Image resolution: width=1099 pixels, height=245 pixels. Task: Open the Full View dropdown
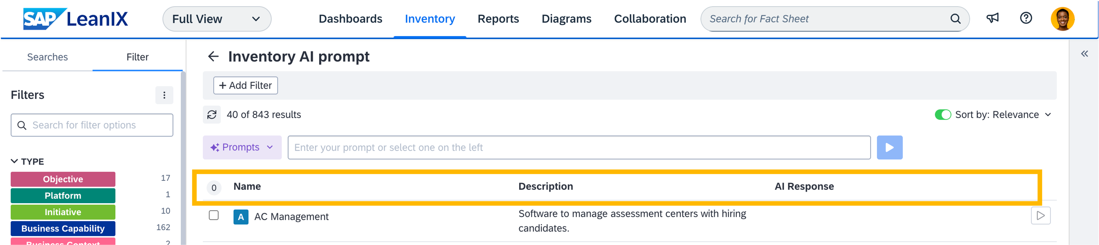217,19
